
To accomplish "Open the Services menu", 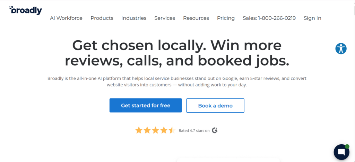I will [165, 18].
